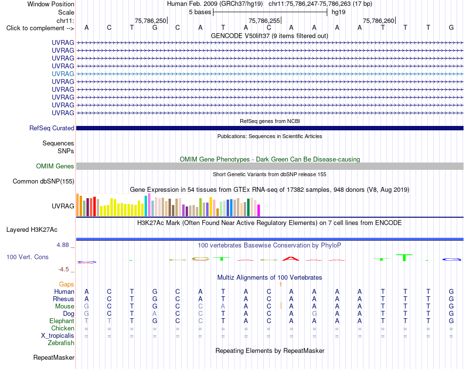This screenshot has height=369, width=464.
Task: Click the H3K27Ac Mark ENCODE track title
Action: click(x=270, y=223)
